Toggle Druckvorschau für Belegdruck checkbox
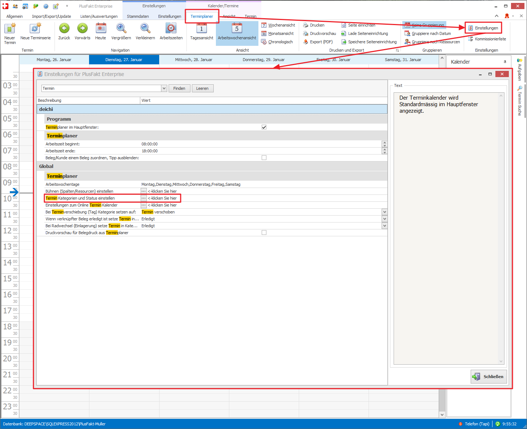Image resolution: width=527 pixels, height=429 pixels. coord(264,233)
